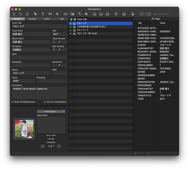This screenshot has height=169, width=189.
Task: Select the MOOD tag row
Action: coord(156,78)
